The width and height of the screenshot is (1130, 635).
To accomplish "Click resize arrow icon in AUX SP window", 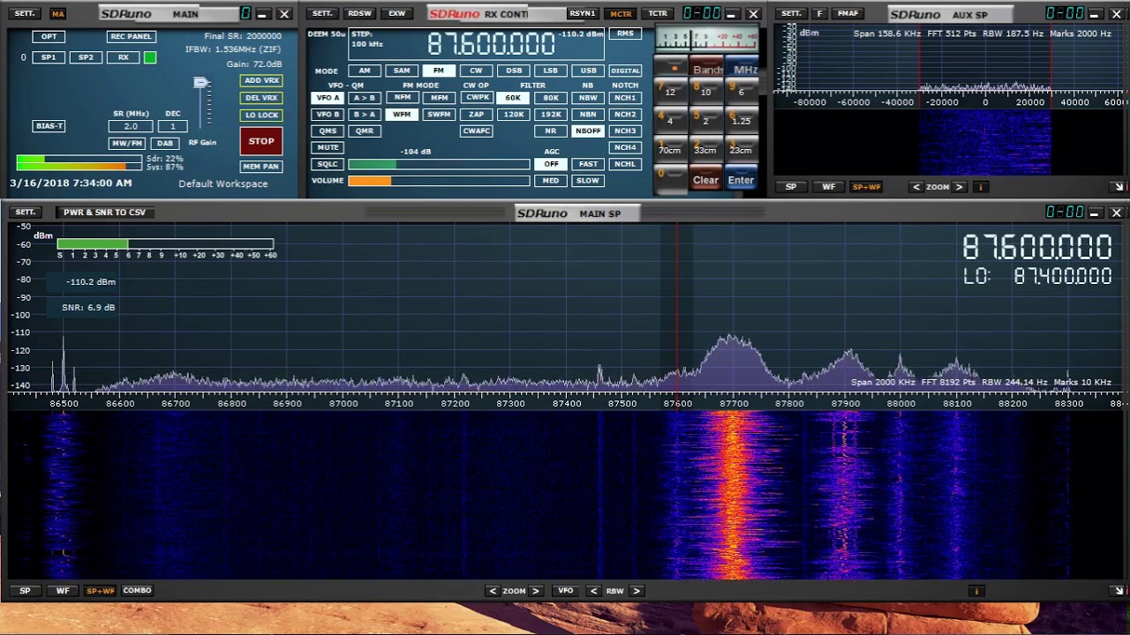I will 1119,187.
